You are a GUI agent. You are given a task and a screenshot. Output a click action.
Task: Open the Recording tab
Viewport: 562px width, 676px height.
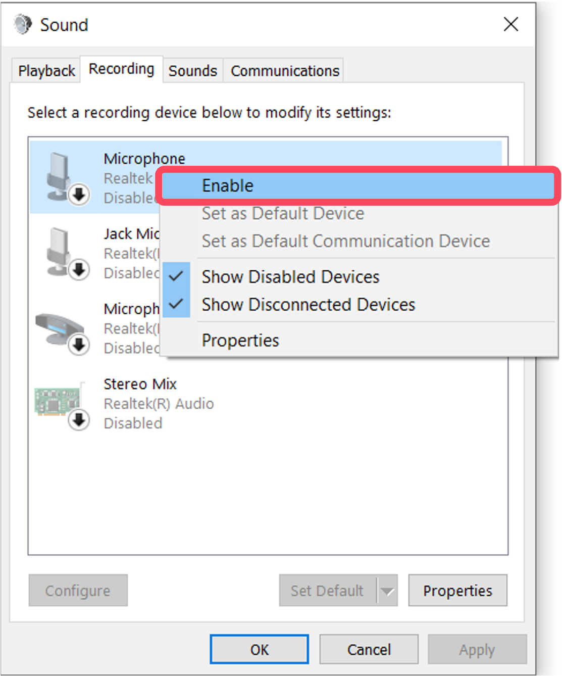pos(121,69)
